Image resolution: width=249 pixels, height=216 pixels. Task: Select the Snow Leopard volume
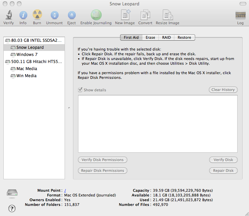click(34, 48)
